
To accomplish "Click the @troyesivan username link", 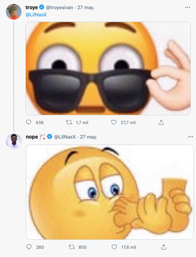I will 60,7.
